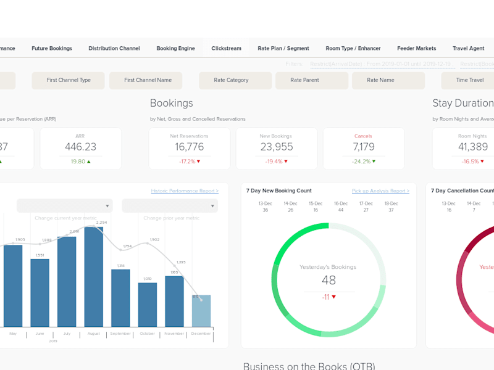Switch to the Distribution Channel tab
The image size is (494, 370).
point(114,48)
